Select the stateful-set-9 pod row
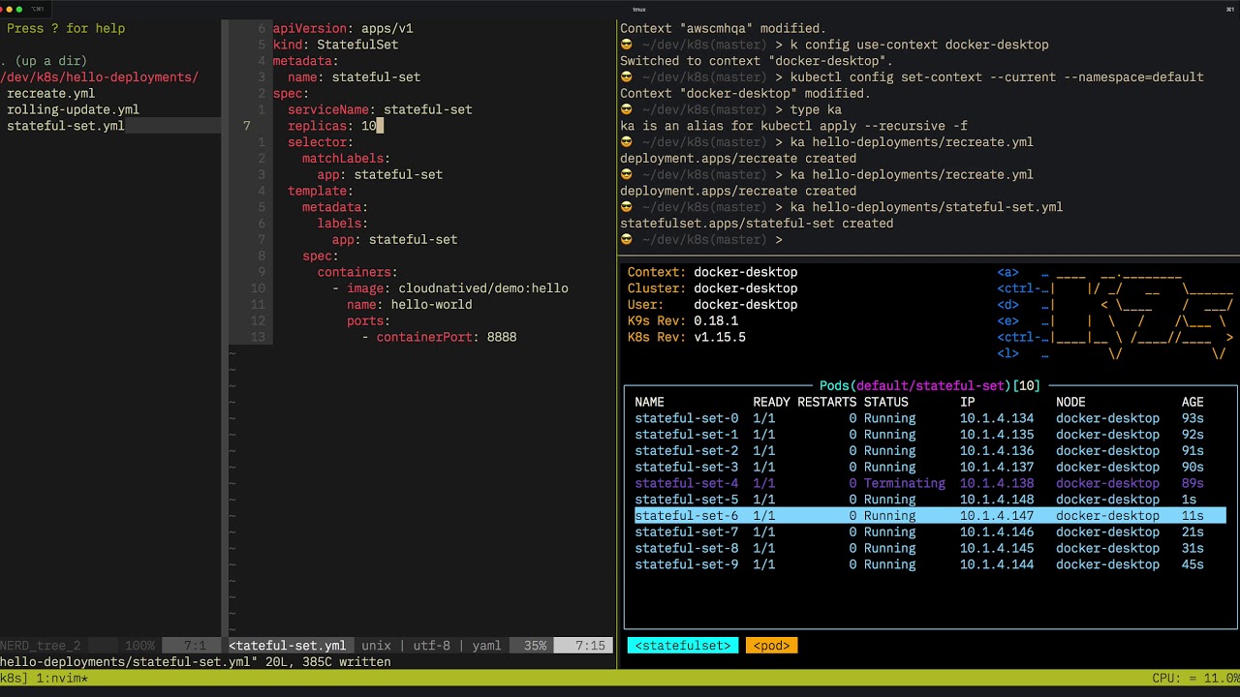 tap(930, 564)
